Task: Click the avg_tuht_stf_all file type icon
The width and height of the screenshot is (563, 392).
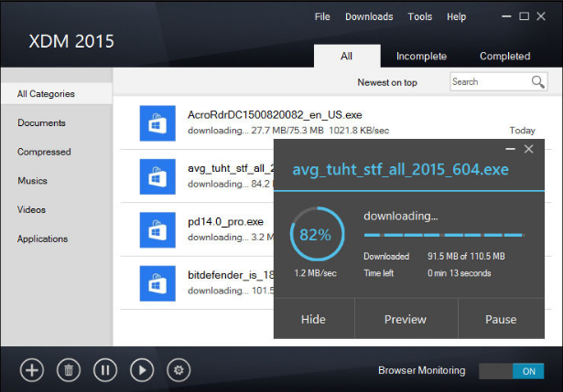Action: (x=157, y=176)
